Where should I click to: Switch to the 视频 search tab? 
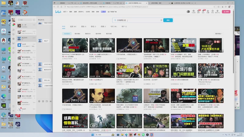click(x=73, y=26)
